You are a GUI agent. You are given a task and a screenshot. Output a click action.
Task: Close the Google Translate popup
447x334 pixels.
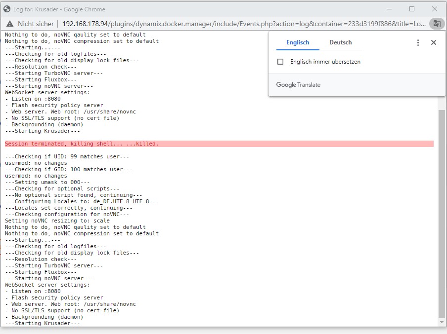coord(434,42)
